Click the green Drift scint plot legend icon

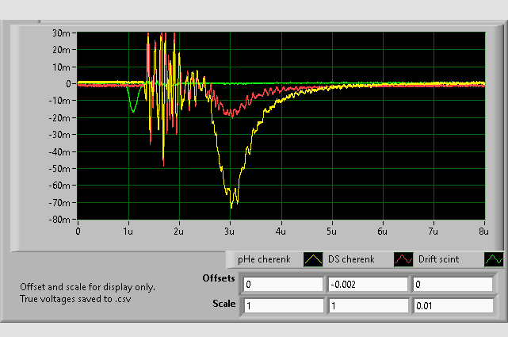494,259
